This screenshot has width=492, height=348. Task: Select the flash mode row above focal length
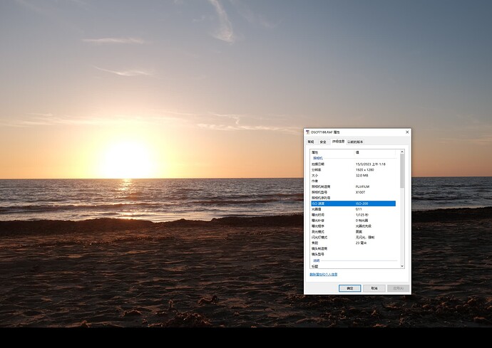[353, 238]
